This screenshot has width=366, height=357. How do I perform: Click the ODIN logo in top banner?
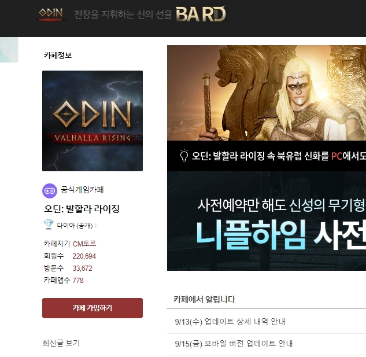pos(51,14)
